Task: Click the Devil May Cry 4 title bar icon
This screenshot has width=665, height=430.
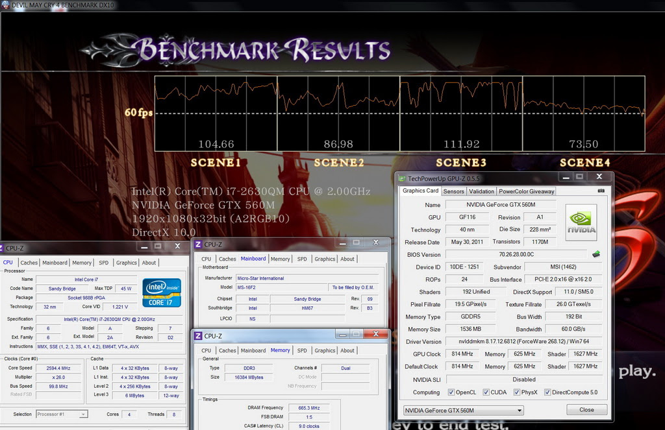Action: pos(5,5)
